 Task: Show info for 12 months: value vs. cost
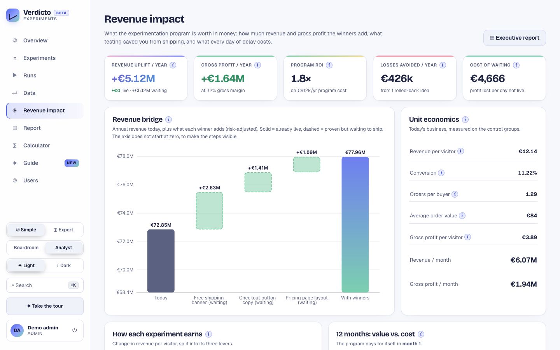(x=421, y=334)
